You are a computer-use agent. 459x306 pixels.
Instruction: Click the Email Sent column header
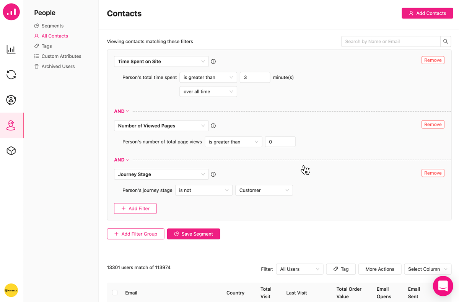(414, 293)
